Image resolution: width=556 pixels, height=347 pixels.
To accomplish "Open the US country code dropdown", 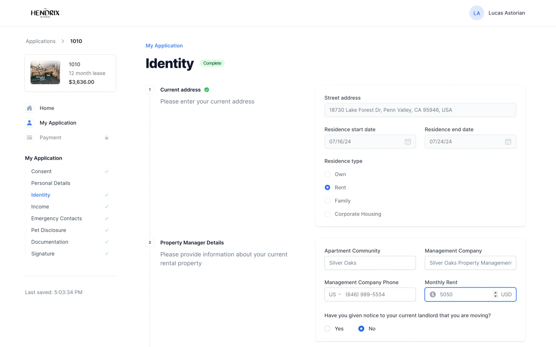I will [x=334, y=294].
